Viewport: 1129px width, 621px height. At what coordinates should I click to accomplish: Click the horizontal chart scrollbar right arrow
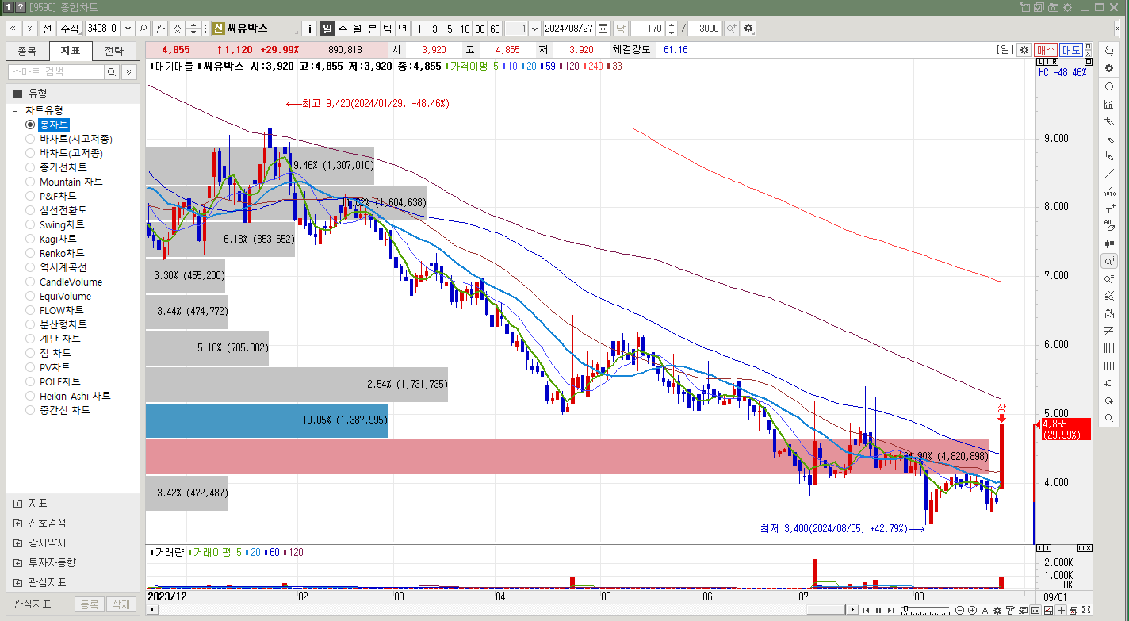tap(853, 610)
